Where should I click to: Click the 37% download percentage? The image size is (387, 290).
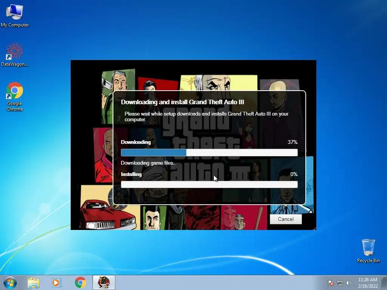(x=293, y=142)
